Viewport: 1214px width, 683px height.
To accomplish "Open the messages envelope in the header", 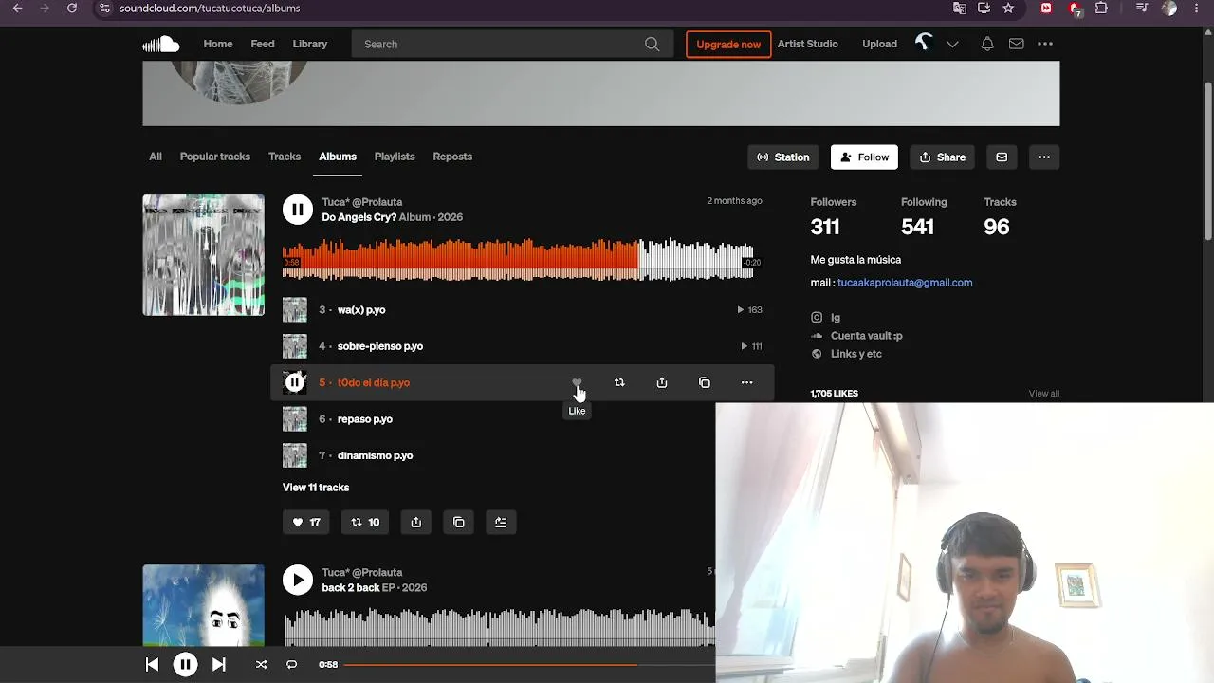I will 1017,44.
